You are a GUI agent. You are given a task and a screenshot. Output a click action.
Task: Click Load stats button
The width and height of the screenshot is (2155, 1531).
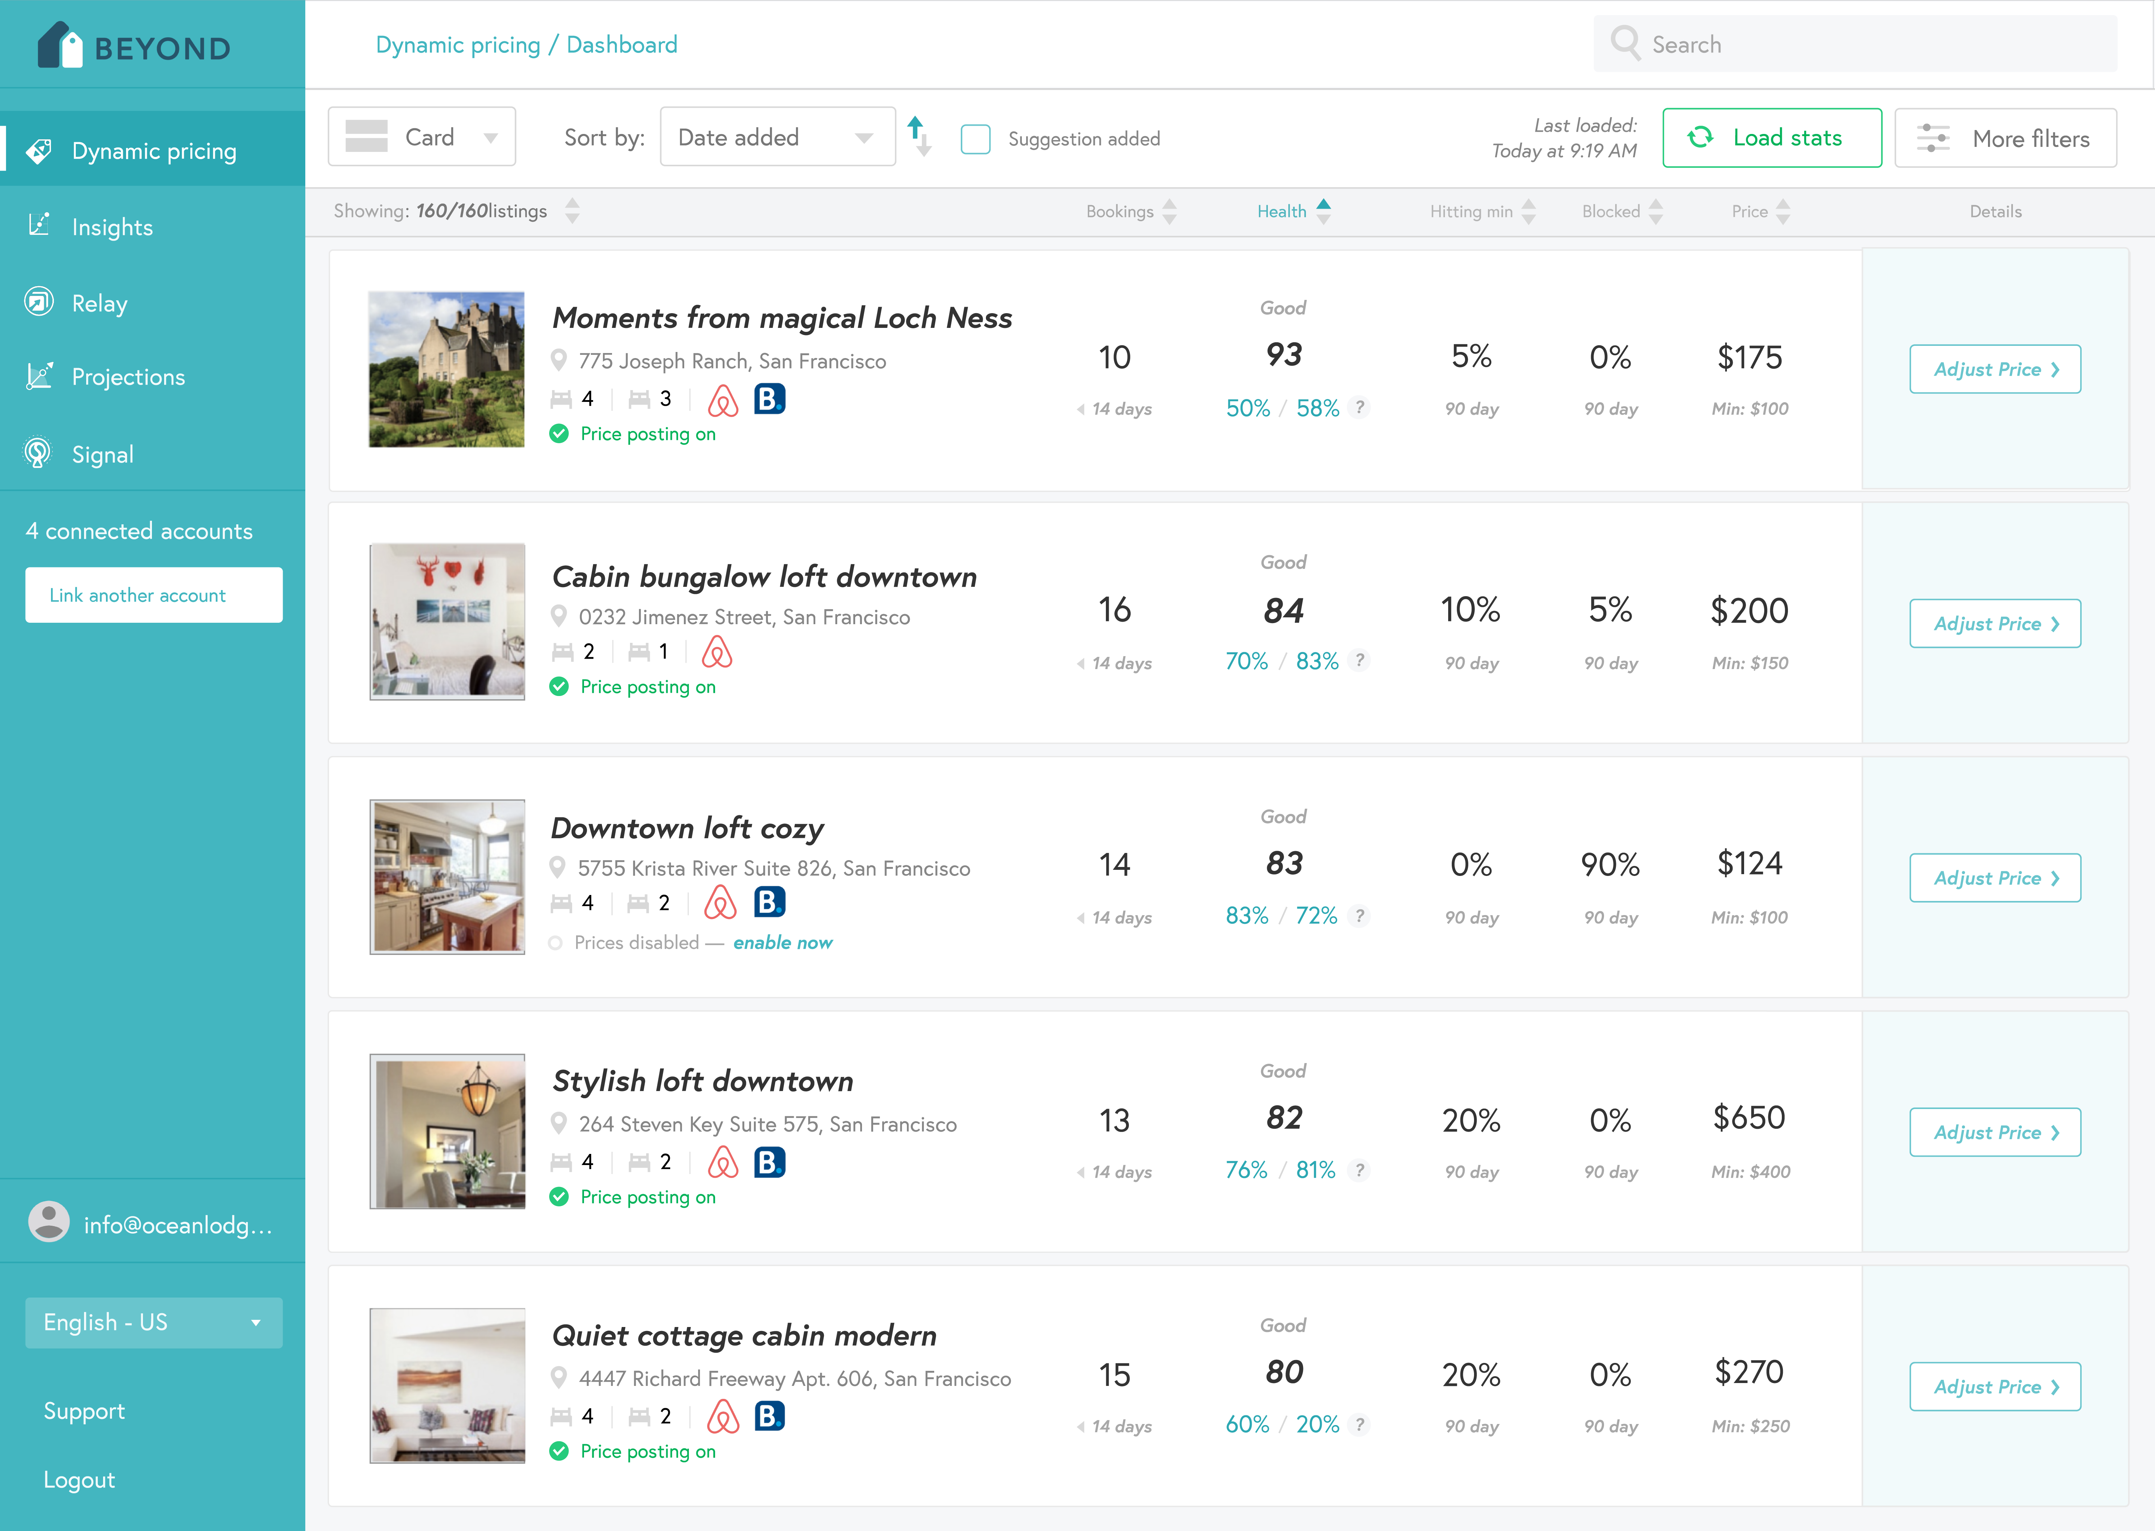coord(1772,138)
